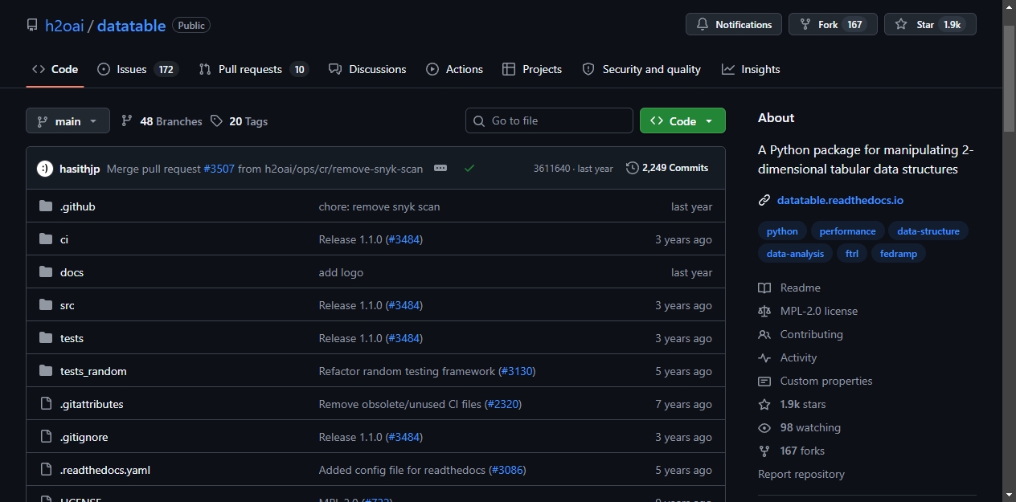Viewport: 1016px width, 502px height.
Task: Select the python topic tag
Action: coord(782,231)
